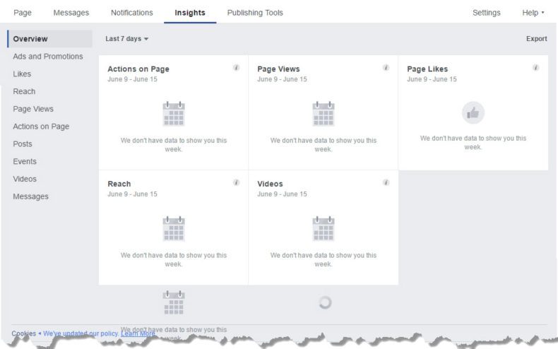This screenshot has height=349, width=558.
Task: Click the date range under Page Likes
Action: 432,79
